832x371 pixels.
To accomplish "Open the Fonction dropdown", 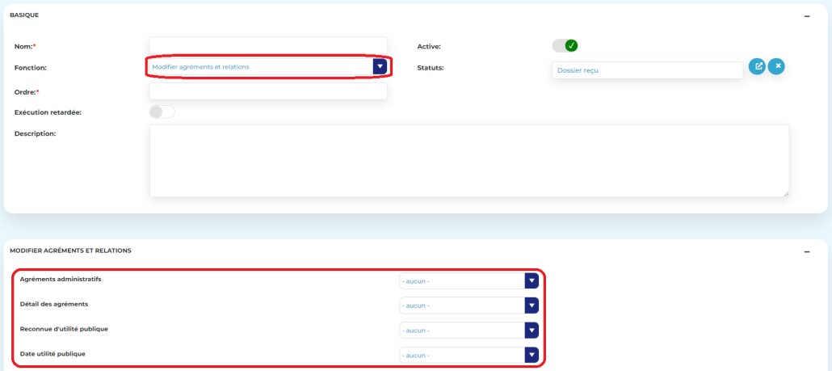I will click(380, 67).
